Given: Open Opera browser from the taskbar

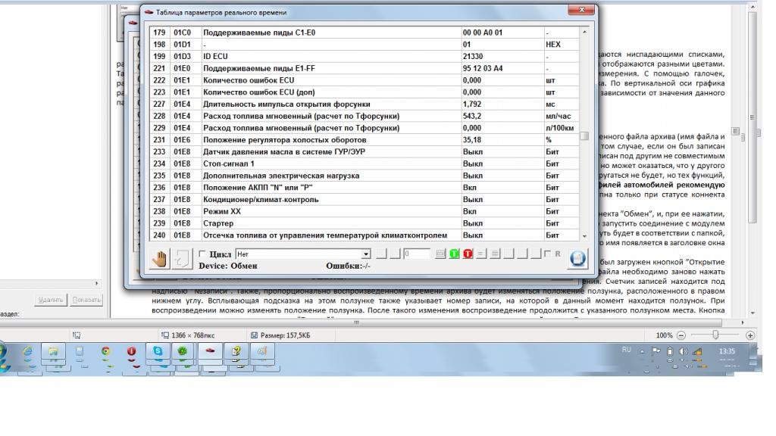Looking at the screenshot, I should (x=131, y=351).
